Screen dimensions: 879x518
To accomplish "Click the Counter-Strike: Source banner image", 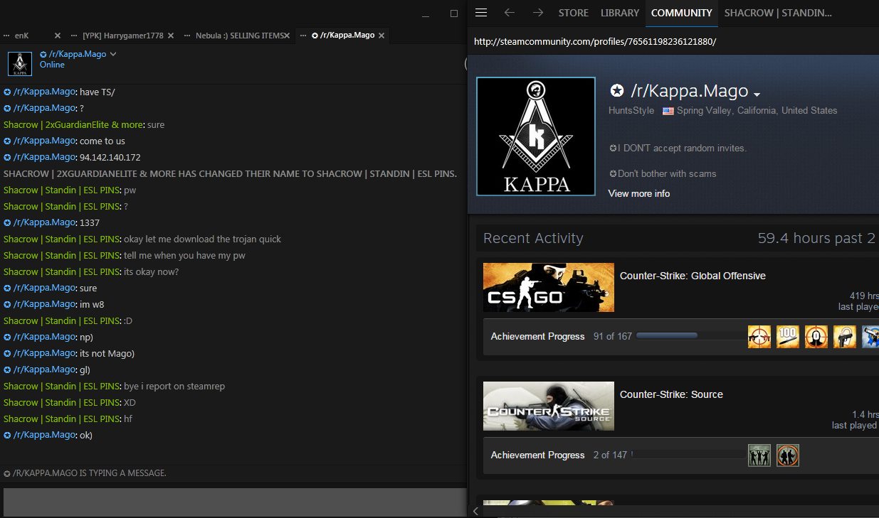I will pos(549,406).
